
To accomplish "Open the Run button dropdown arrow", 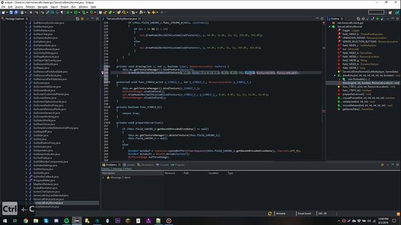I will [x=79, y=12].
